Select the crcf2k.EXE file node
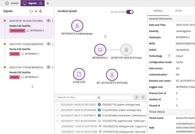The image size is (195, 134). (79, 74)
